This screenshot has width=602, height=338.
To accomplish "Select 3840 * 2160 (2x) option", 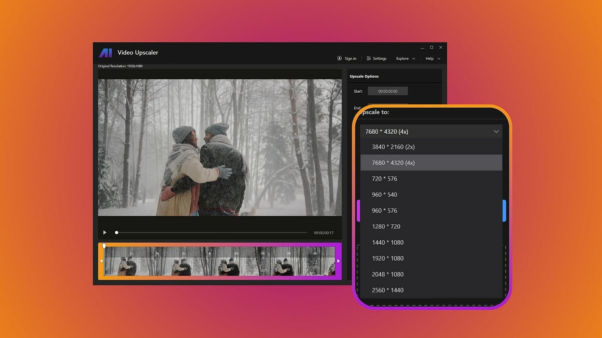I will point(393,147).
